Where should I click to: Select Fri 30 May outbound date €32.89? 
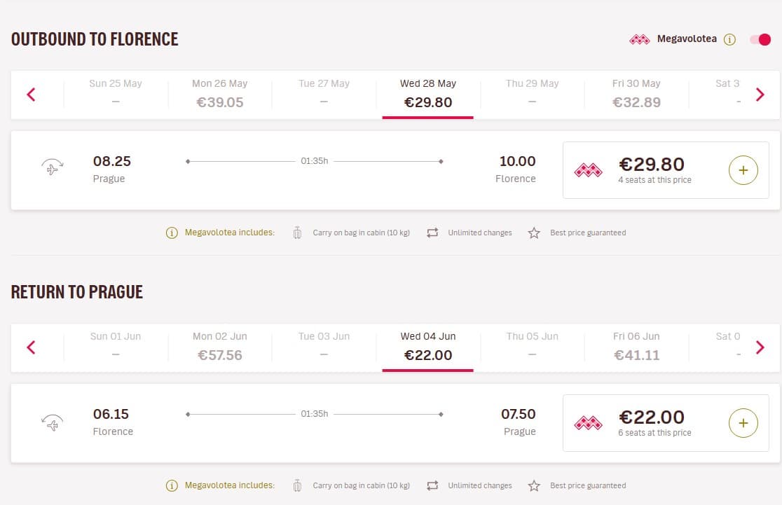click(636, 94)
